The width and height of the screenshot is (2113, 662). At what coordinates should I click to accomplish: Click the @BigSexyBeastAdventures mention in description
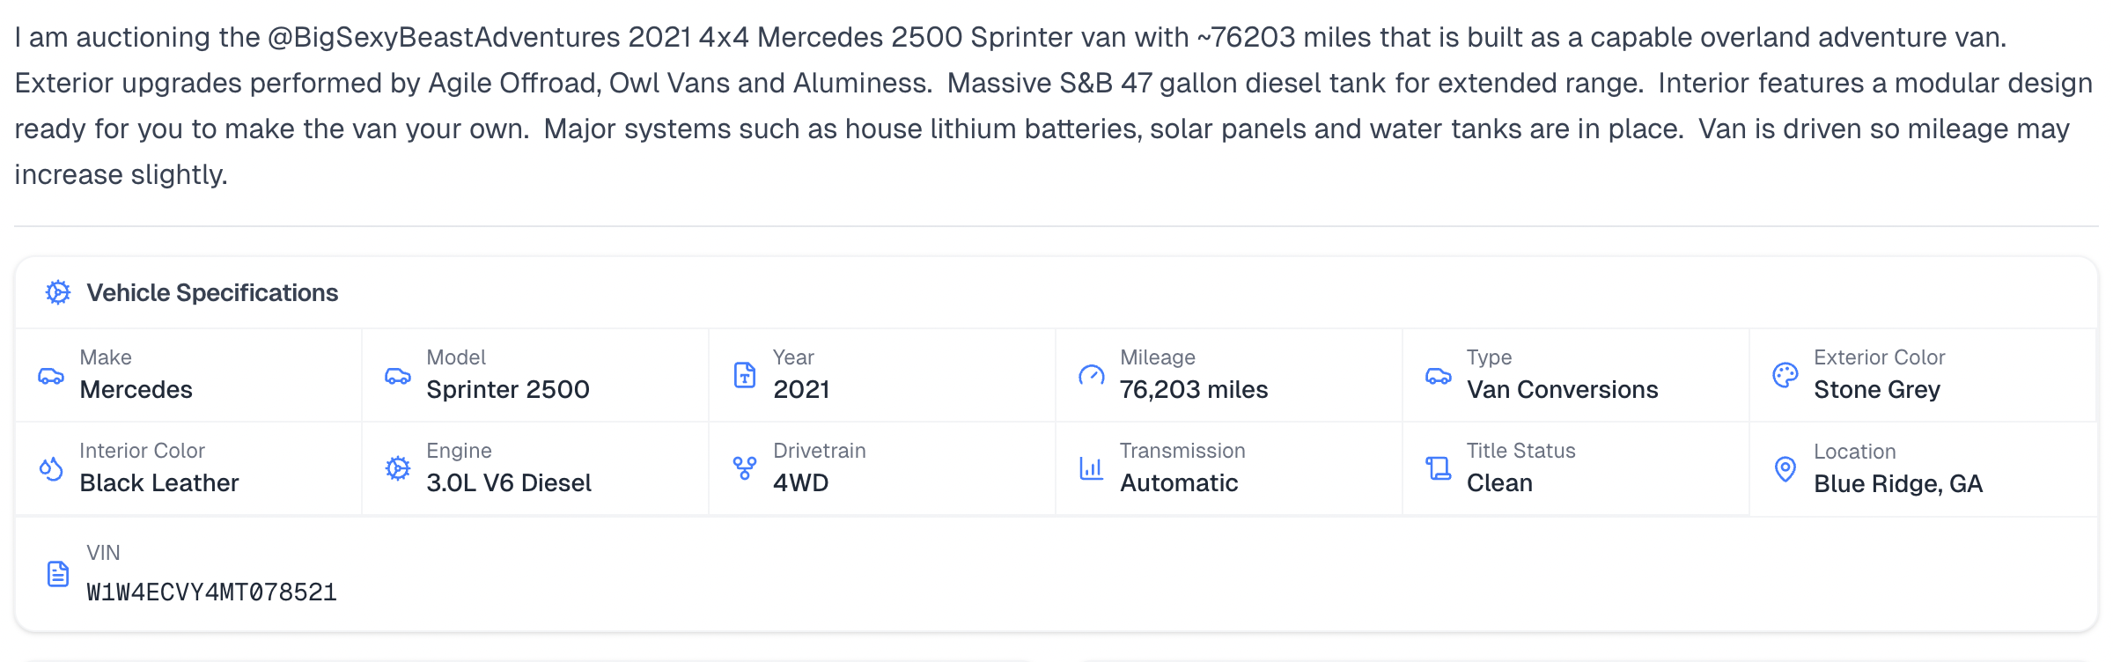tap(444, 37)
